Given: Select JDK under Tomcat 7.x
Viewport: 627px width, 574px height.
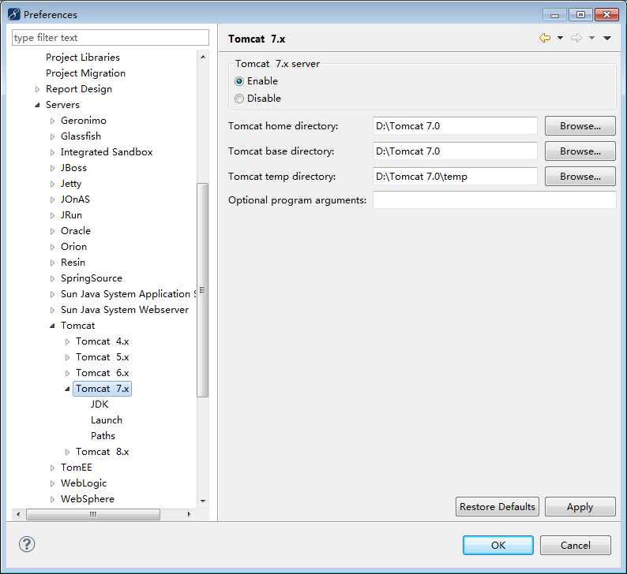Looking at the screenshot, I should (x=99, y=404).
